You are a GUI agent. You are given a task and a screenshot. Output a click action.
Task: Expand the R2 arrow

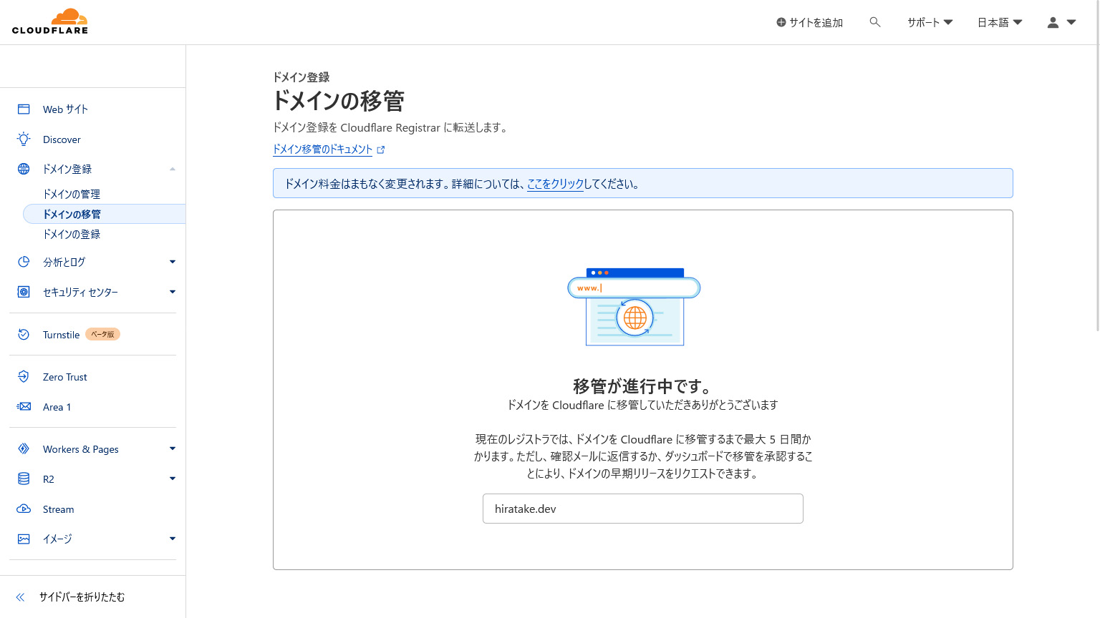click(173, 479)
